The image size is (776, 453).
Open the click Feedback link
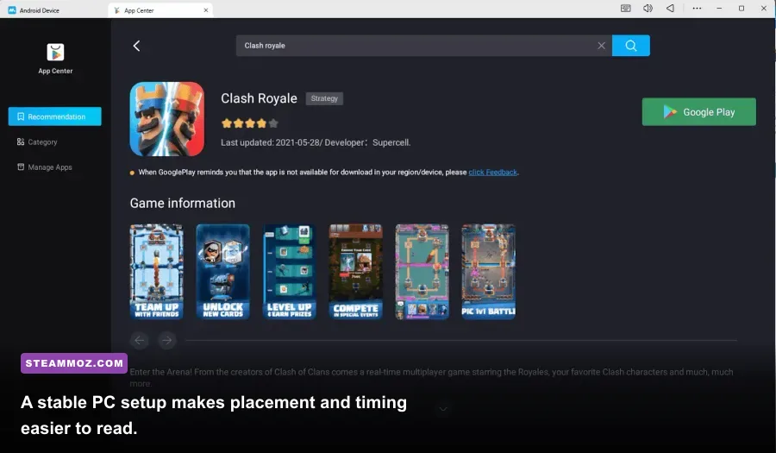pos(493,173)
